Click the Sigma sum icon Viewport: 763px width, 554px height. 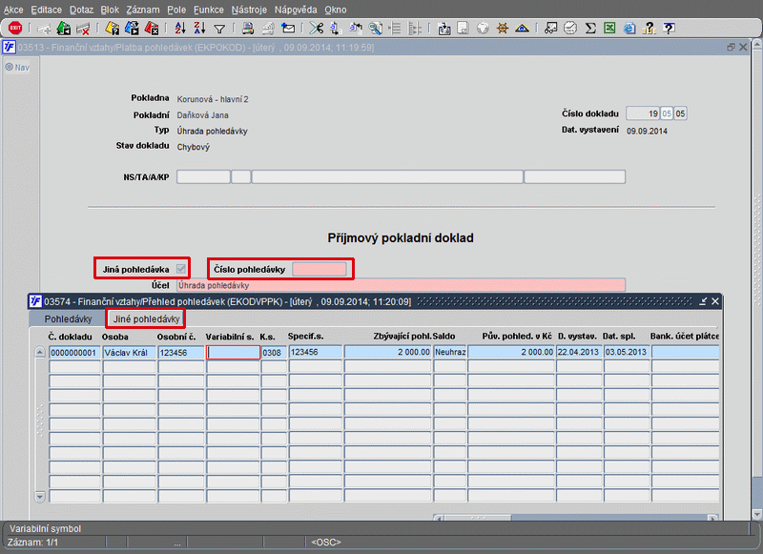click(x=590, y=29)
